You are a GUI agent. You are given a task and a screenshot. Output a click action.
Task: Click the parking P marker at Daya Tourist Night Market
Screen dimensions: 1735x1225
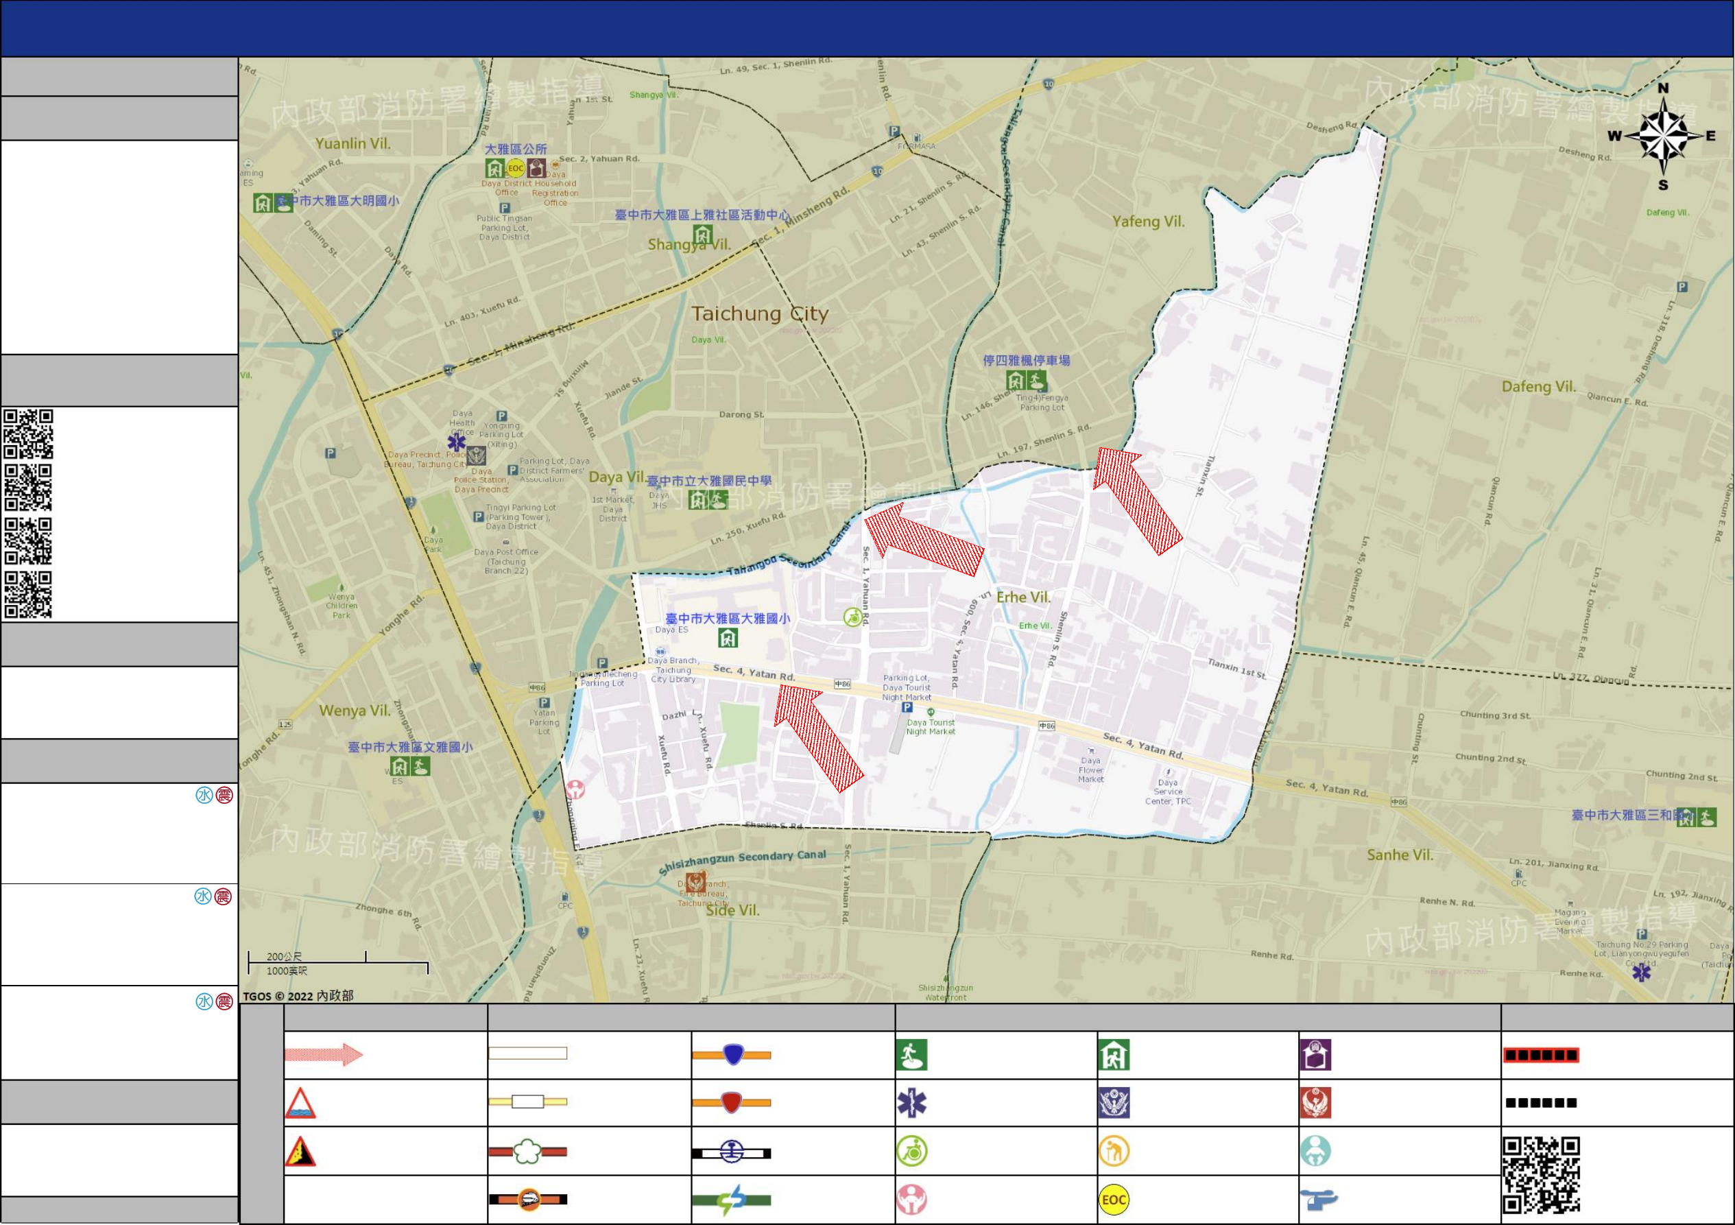pyautogui.click(x=907, y=708)
